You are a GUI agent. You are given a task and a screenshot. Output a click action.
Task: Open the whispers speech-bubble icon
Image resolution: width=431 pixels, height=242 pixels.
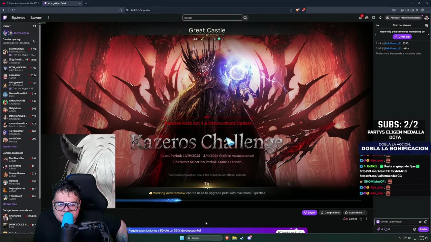[373, 17]
